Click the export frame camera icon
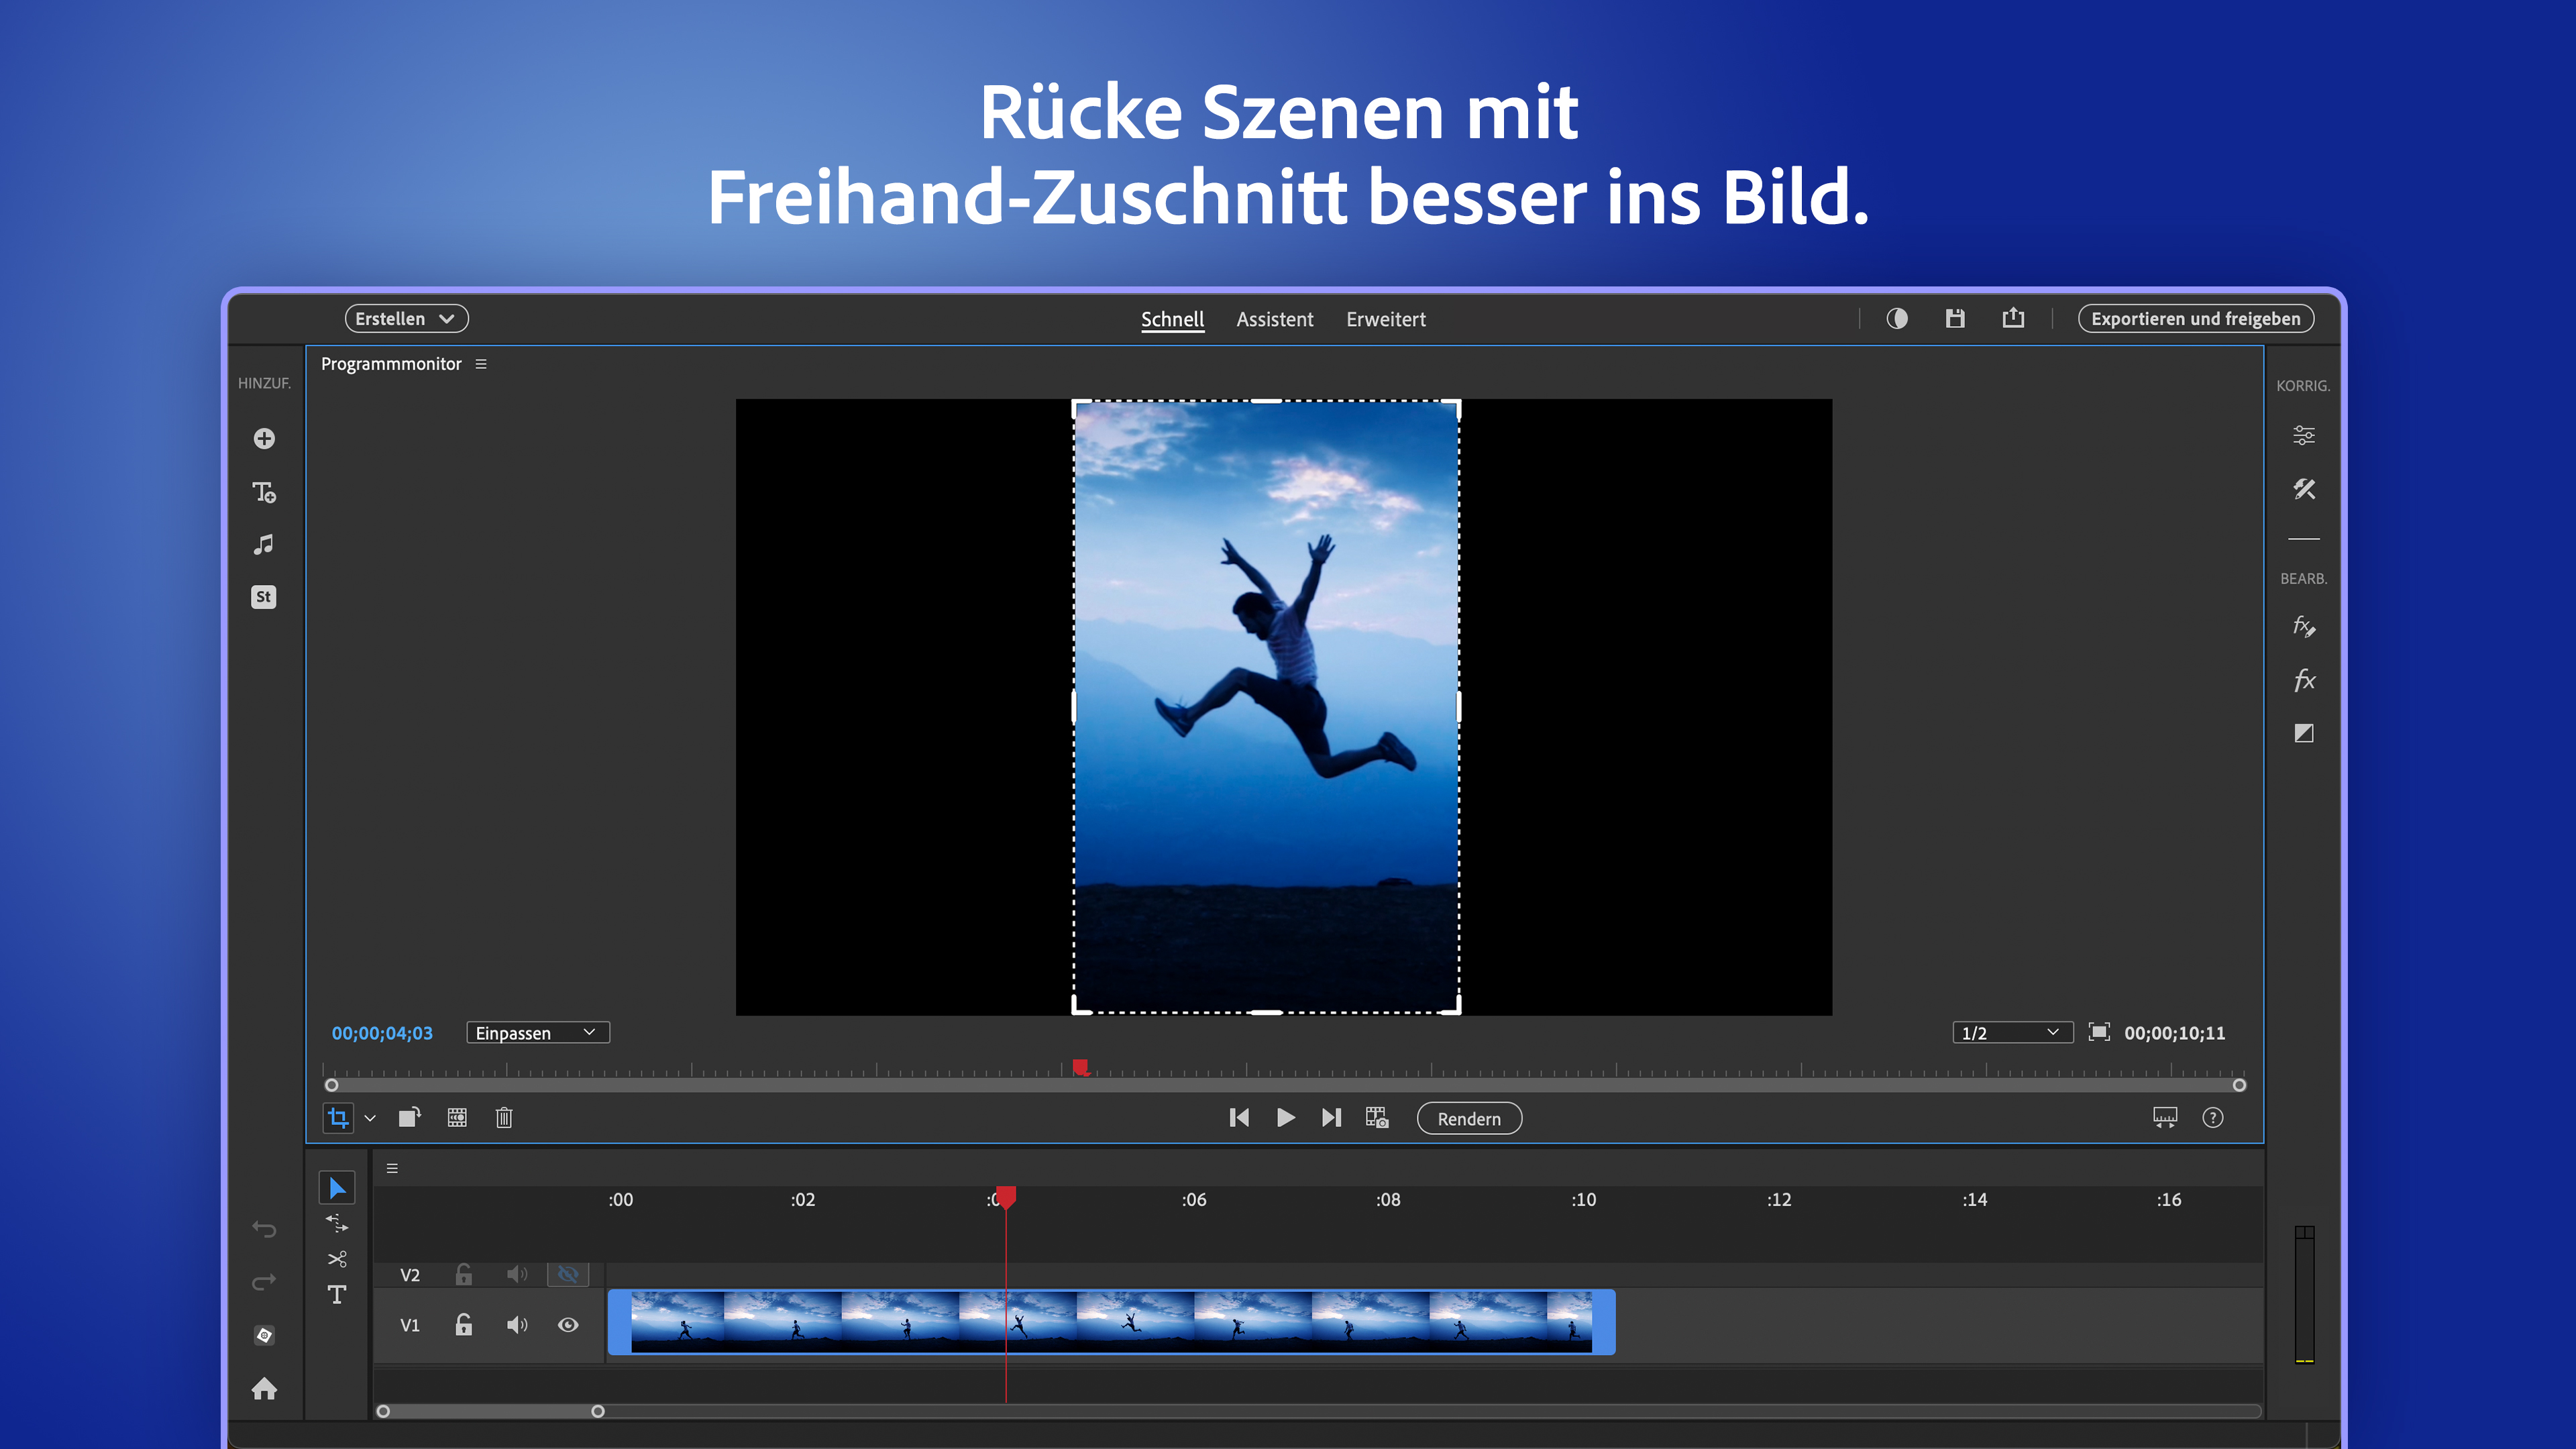The height and width of the screenshot is (1449, 2576). [1377, 1117]
